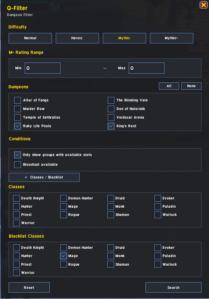Screen dimensions: 209x299
Task: Collapse the Classes / Blacklist section
Action: point(44,177)
